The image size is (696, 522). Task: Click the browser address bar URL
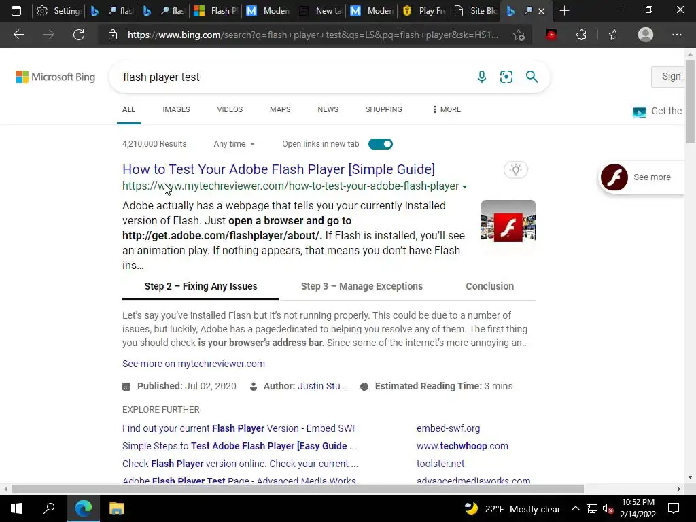[313, 35]
